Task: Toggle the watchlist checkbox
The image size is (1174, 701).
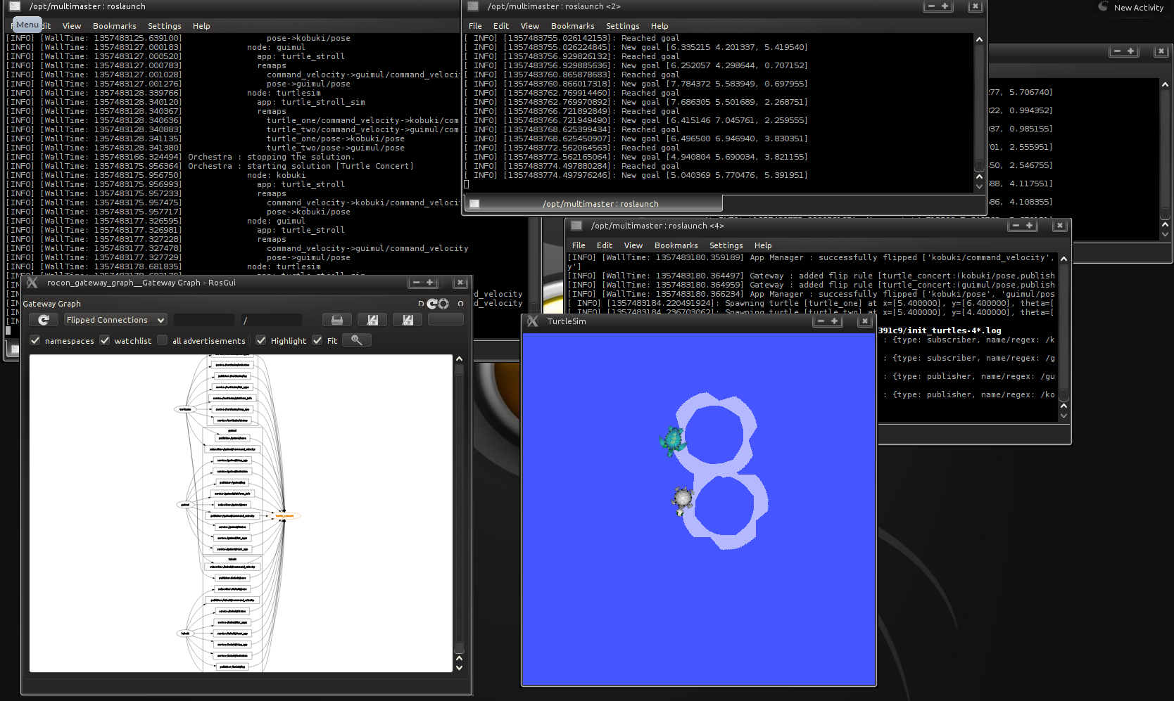Action: pyautogui.click(x=105, y=341)
